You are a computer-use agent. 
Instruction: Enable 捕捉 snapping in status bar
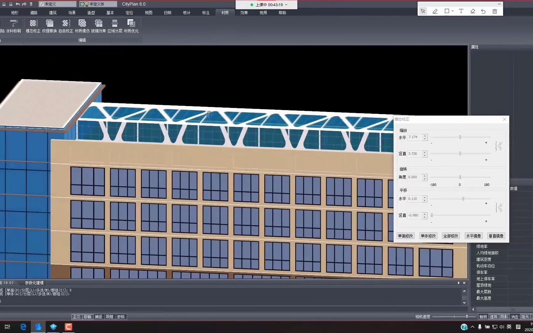[x=98, y=317]
